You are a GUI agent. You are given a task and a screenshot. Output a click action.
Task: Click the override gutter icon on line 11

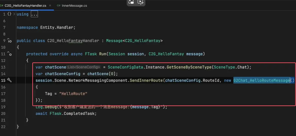tap(9, 54)
